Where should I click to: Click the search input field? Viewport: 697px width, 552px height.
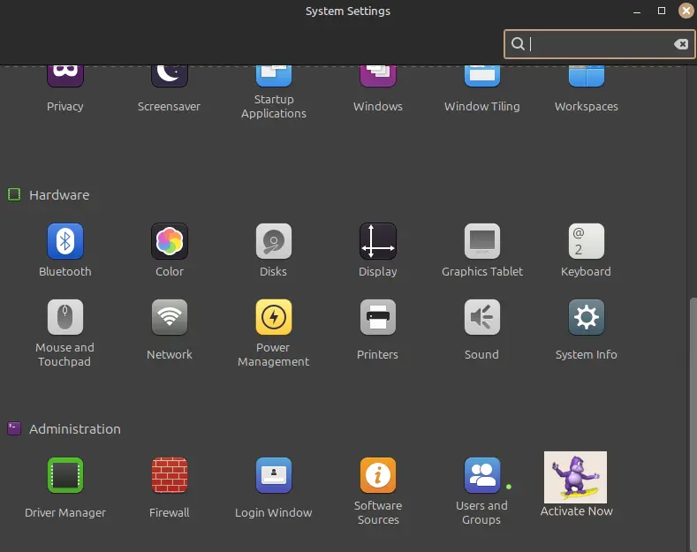pos(596,44)
